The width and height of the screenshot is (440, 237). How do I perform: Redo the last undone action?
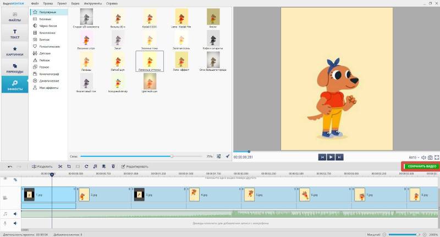coord(19,166)
